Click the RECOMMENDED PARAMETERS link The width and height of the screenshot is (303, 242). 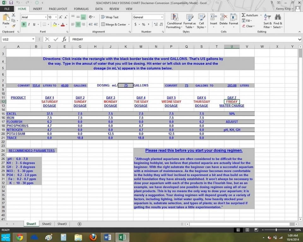point(32,151)
